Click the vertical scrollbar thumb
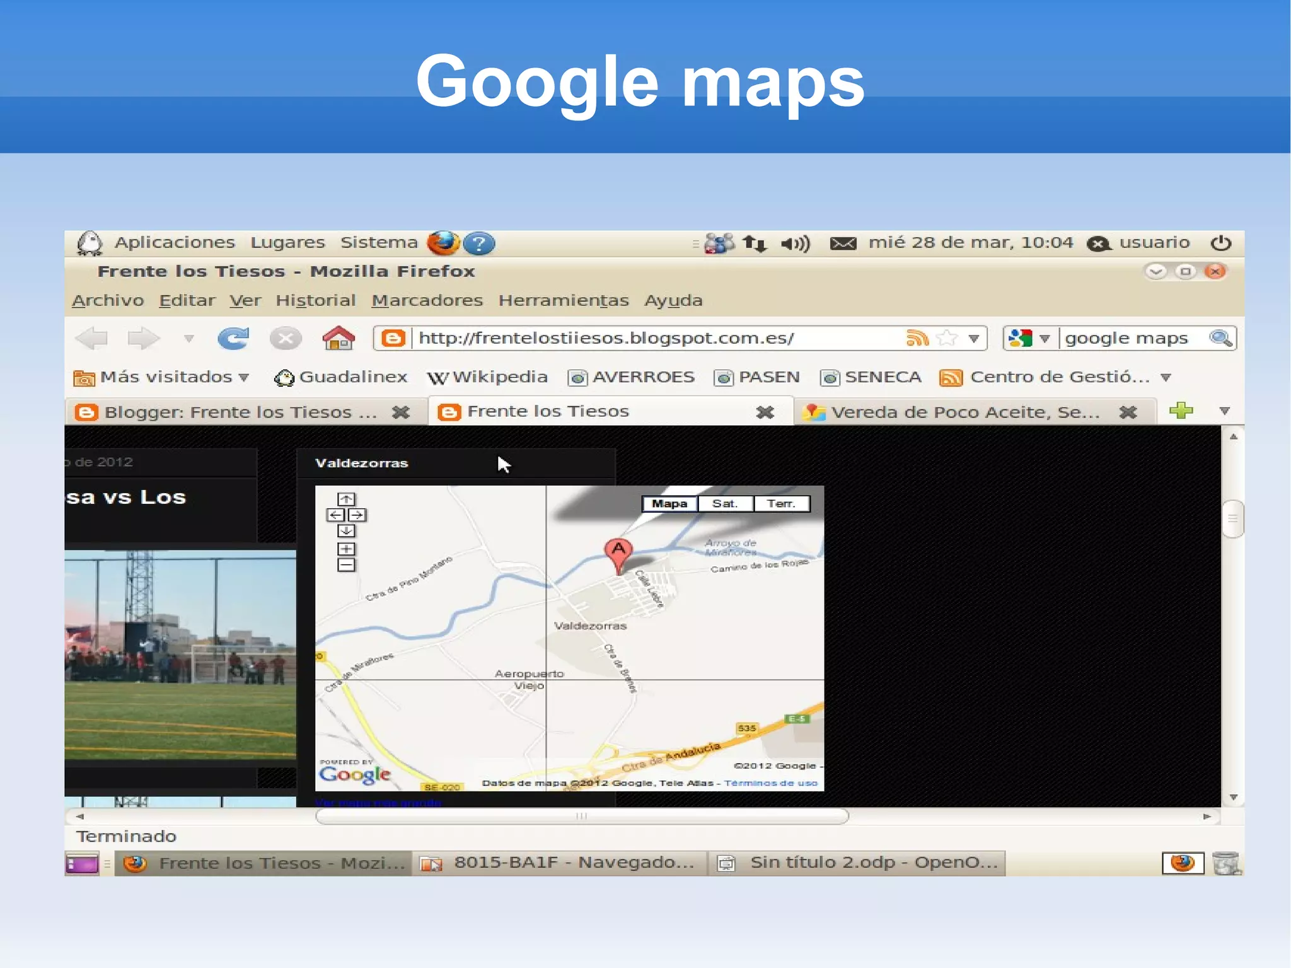Viewport: 1291px width, 968px height. pos(1233,518)
